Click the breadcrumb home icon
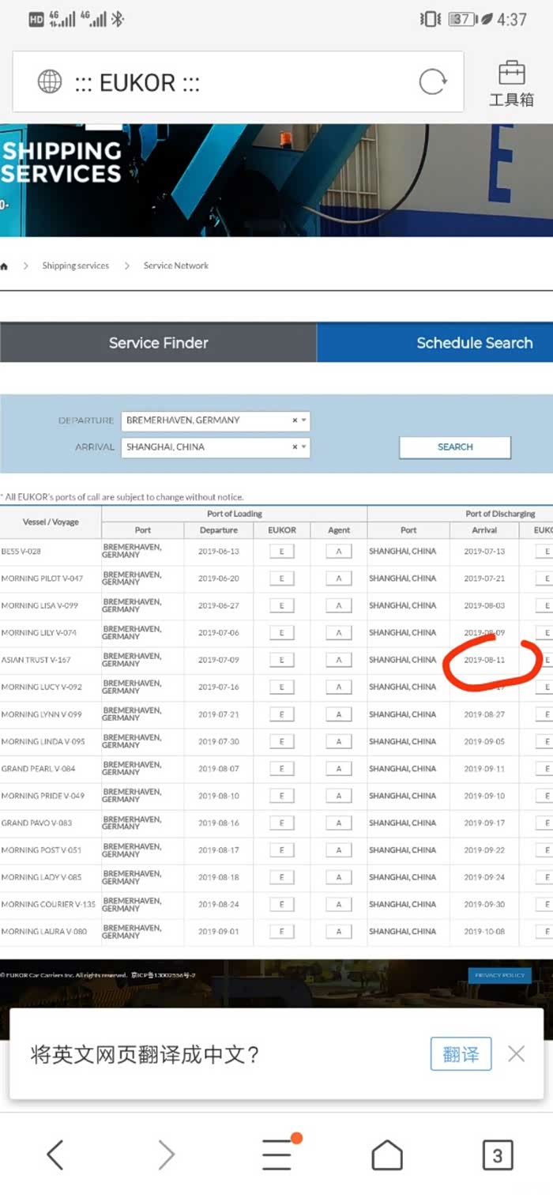This screenshot has height=1198, width=553. tap(5, 266)
